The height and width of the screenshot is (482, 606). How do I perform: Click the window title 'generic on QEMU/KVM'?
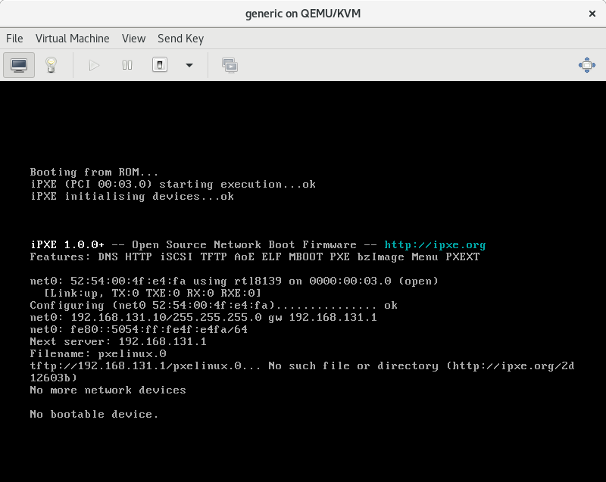tap(303, 14)
